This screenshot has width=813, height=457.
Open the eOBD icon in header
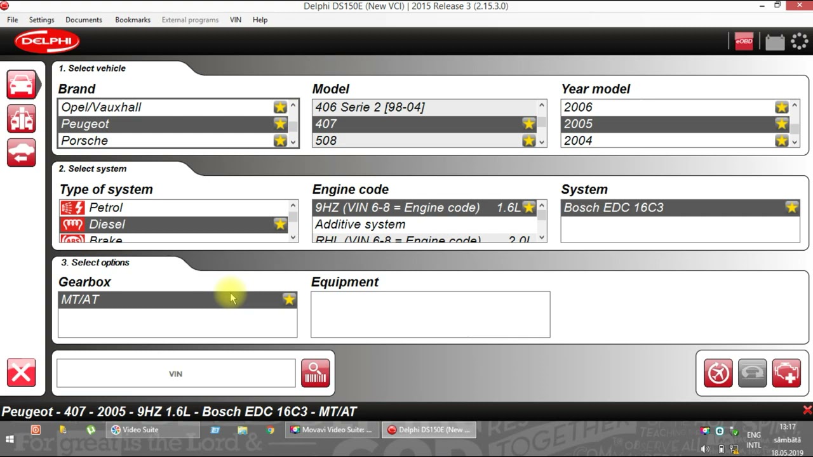pos(744,42)
